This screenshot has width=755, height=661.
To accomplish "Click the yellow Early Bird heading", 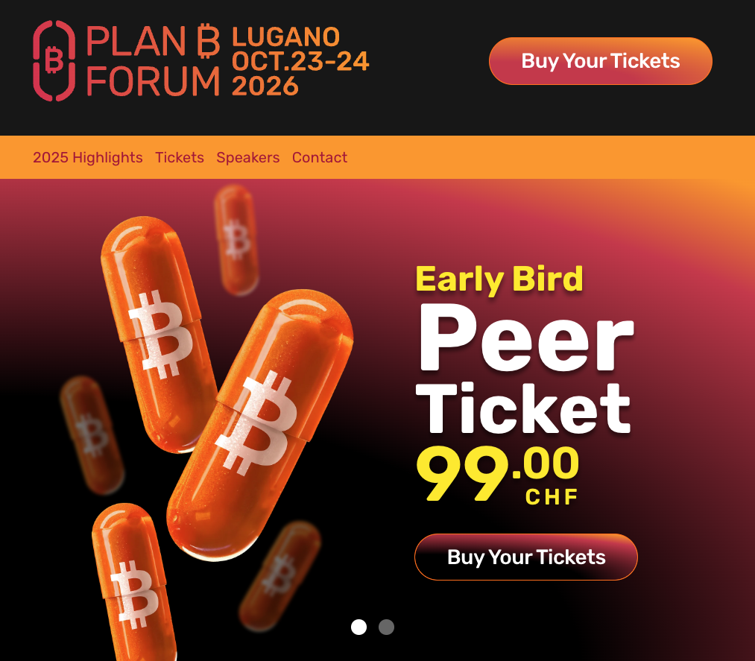I will [499, 279].
